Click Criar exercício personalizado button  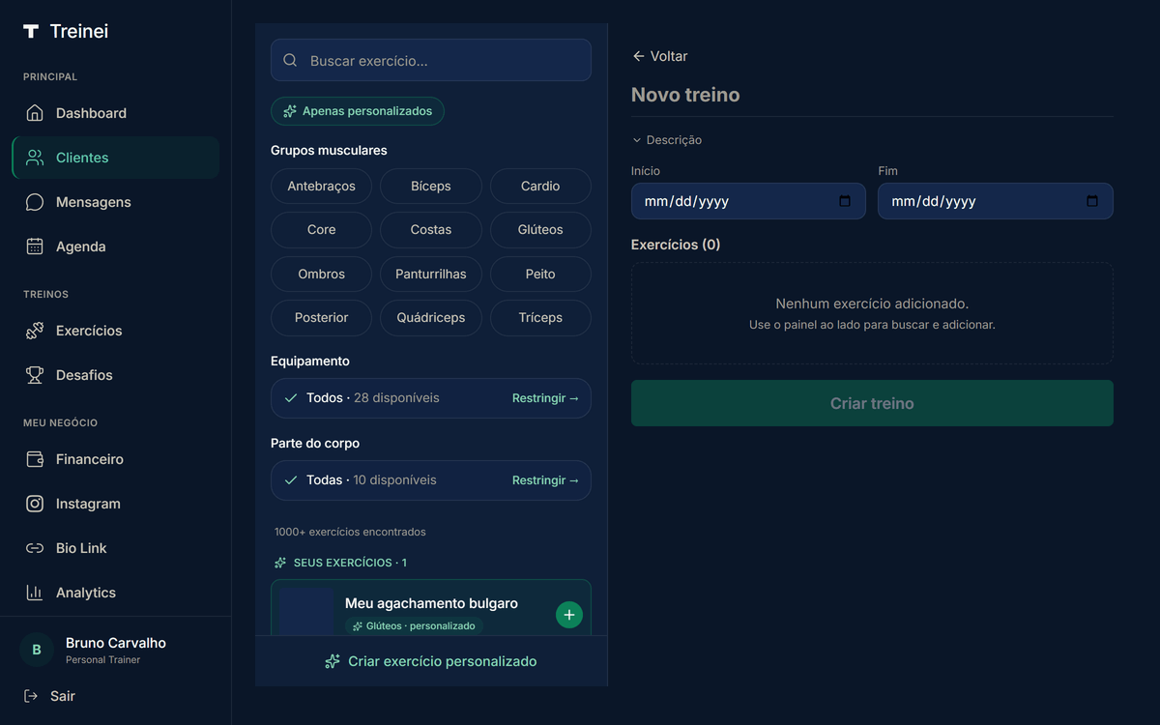pyautogui.click(x=431, y=661)
